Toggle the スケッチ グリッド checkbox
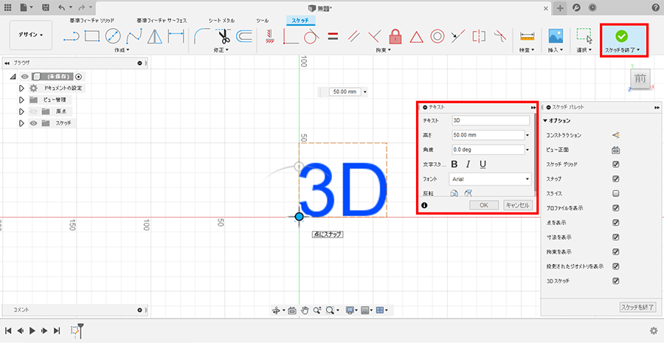The width and height of the screenshot is (664, 343). coord(615,164)
